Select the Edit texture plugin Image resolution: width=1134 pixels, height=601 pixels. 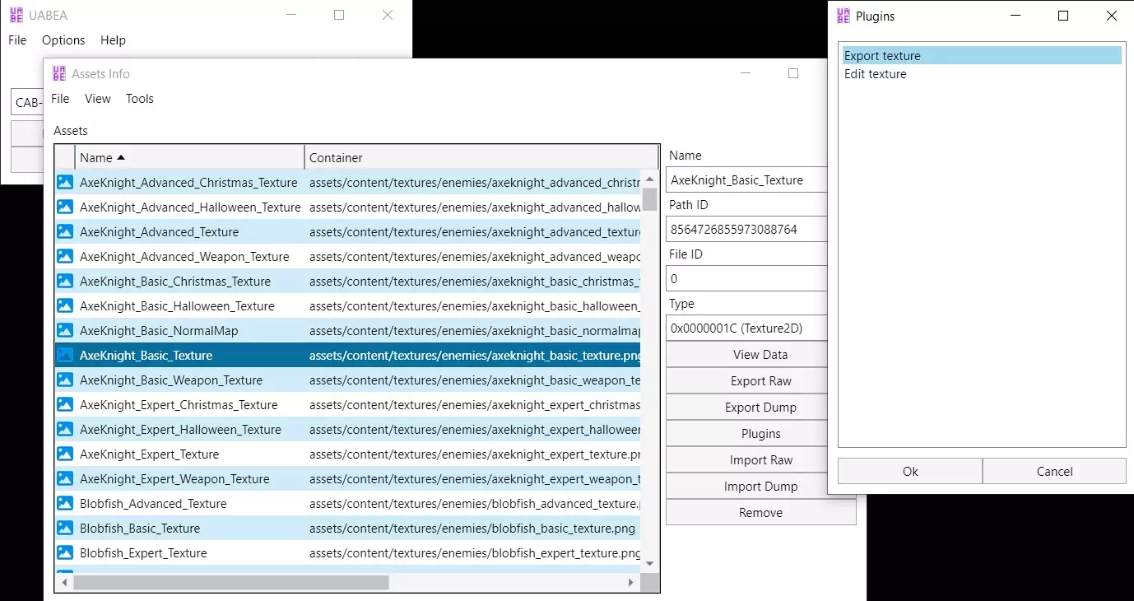pos(982,74)
